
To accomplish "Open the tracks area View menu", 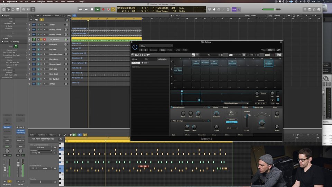I will pyautogui.click(x=57, y=16).
